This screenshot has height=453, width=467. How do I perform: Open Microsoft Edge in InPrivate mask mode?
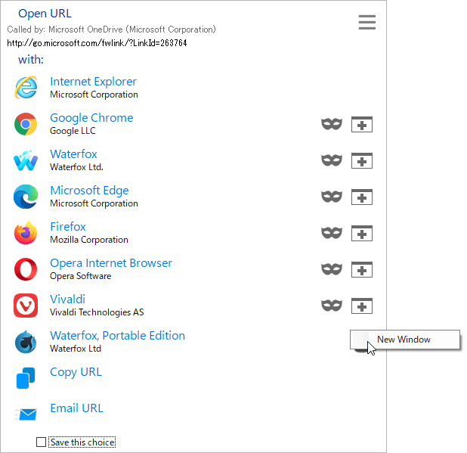(332, 197)
